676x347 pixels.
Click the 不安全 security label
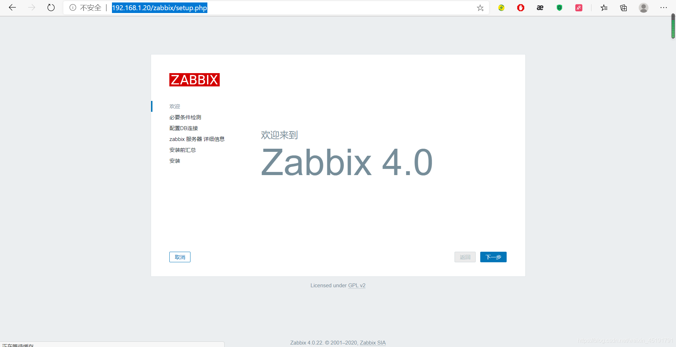pyautogui.click(x=90, y=8)
